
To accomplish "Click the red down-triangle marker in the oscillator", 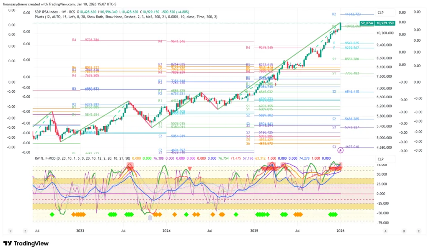I will 190,168.
